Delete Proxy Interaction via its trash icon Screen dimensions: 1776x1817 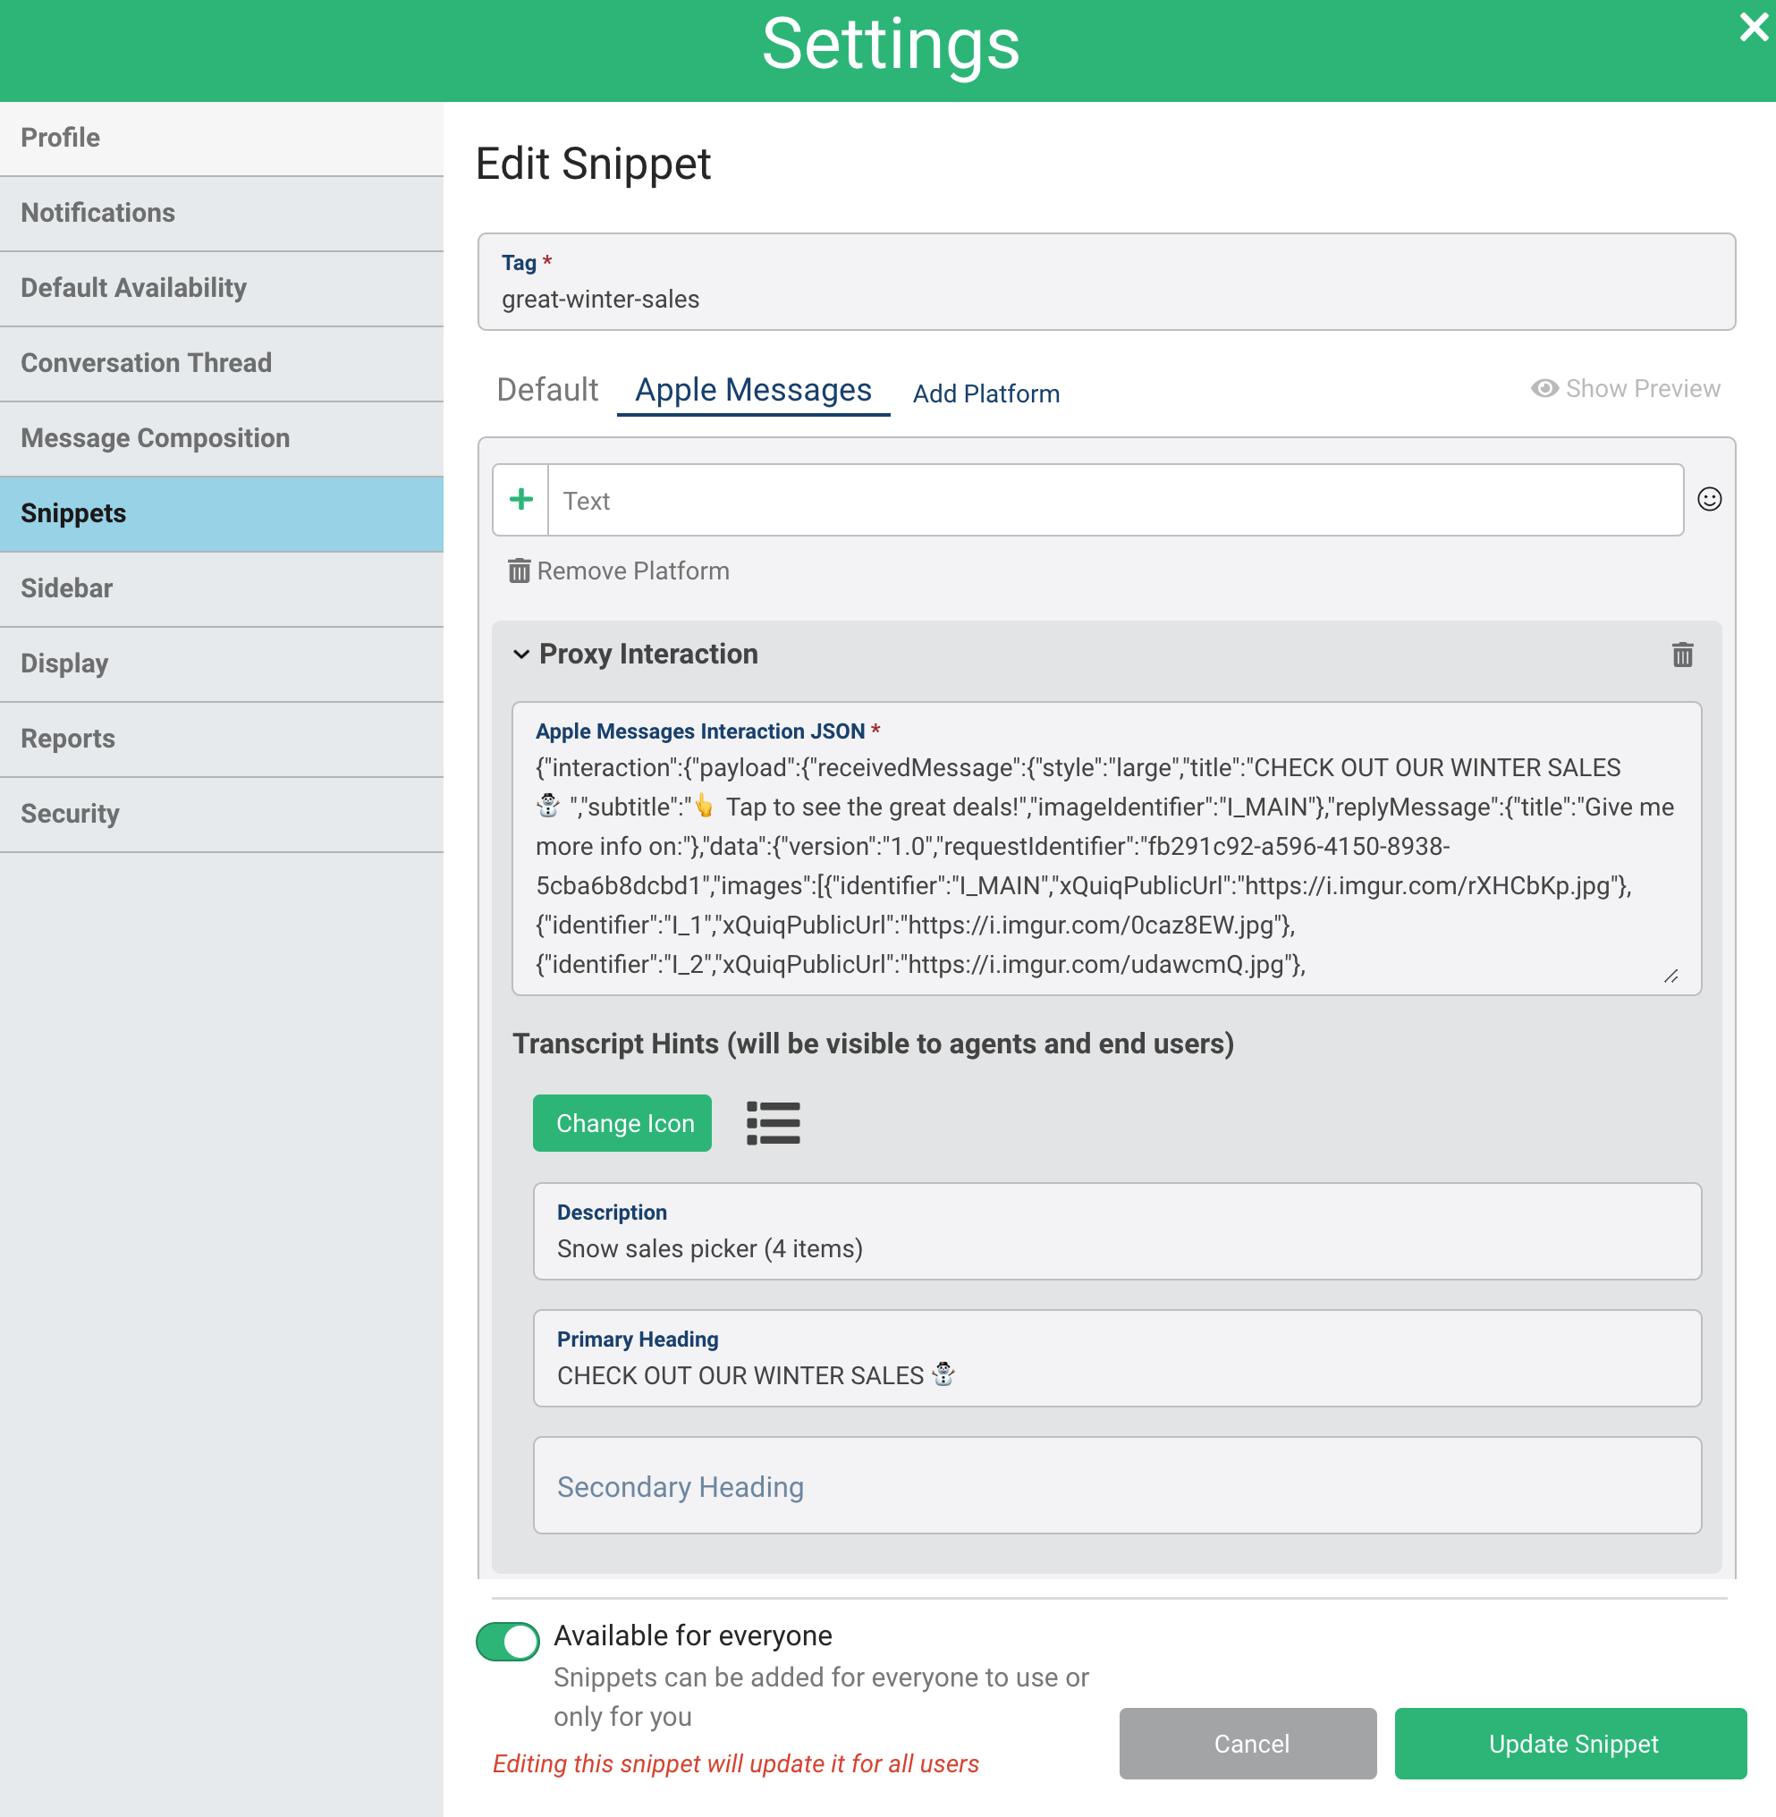coord(1682,655)
